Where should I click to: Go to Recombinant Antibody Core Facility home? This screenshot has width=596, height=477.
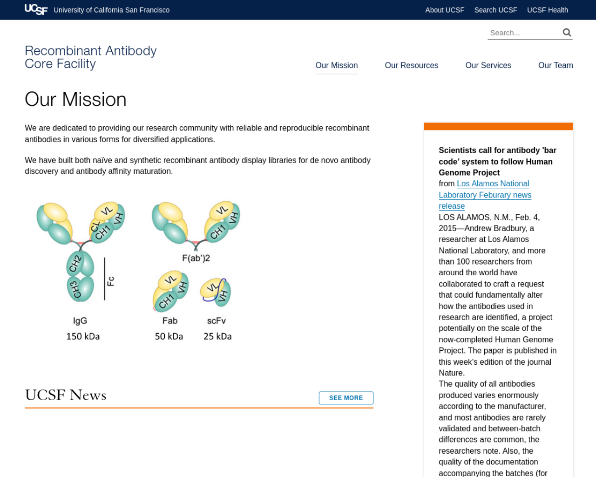[91, 57]
